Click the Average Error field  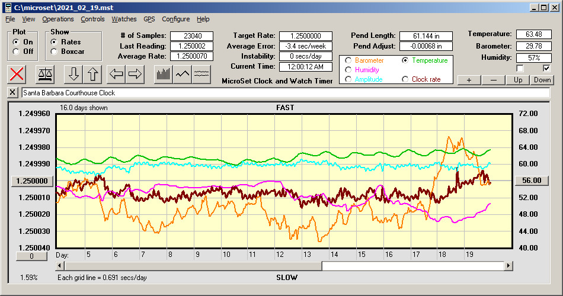306,46
